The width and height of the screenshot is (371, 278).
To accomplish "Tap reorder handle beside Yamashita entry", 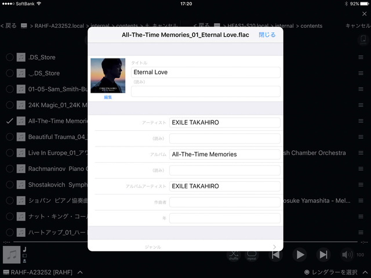I will [361, 201].
